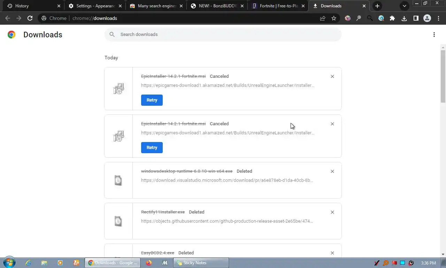
Task: Launch Firefox from the taskbar
Action: coord(149,263)
